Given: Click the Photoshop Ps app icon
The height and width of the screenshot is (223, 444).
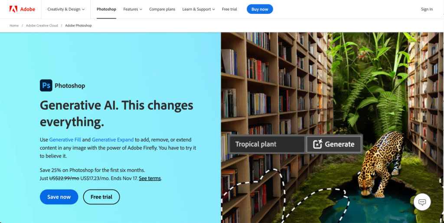Looking at the screenshot, I should click(x=46, y=86).
